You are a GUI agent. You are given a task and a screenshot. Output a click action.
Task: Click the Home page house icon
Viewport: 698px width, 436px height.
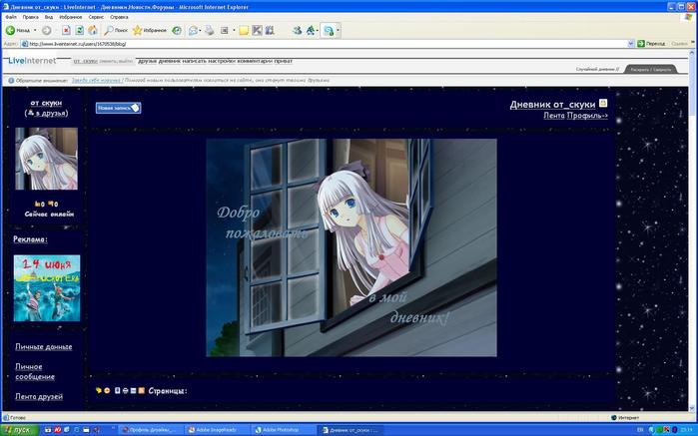(93, 30)
